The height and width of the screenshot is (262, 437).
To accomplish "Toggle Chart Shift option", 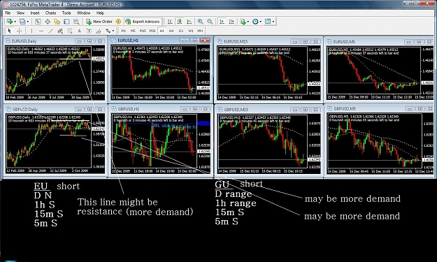I will (x=231, y=22).
